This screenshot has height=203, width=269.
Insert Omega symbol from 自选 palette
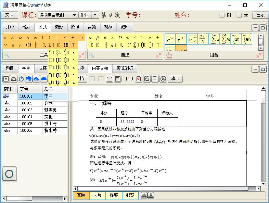tap(120, 38)
